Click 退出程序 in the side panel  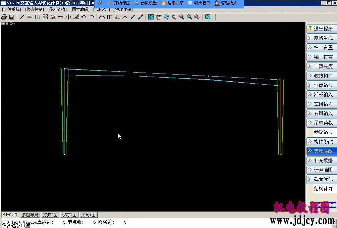322,29
